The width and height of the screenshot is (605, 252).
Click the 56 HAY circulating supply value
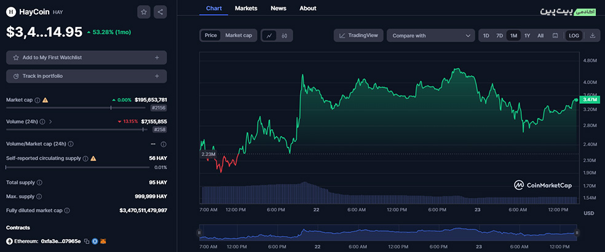(158, 158)
